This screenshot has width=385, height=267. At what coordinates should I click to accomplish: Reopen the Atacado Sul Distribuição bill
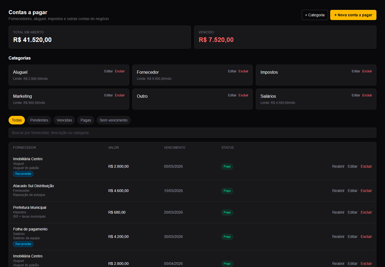coord(338,191)
